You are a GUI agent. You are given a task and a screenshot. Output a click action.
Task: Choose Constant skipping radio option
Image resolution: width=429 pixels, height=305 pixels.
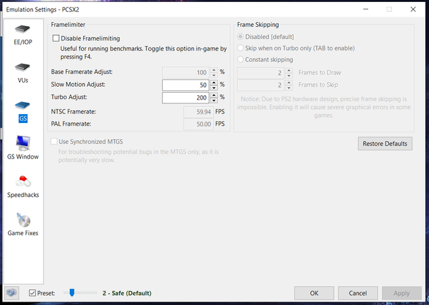[240, 59]
